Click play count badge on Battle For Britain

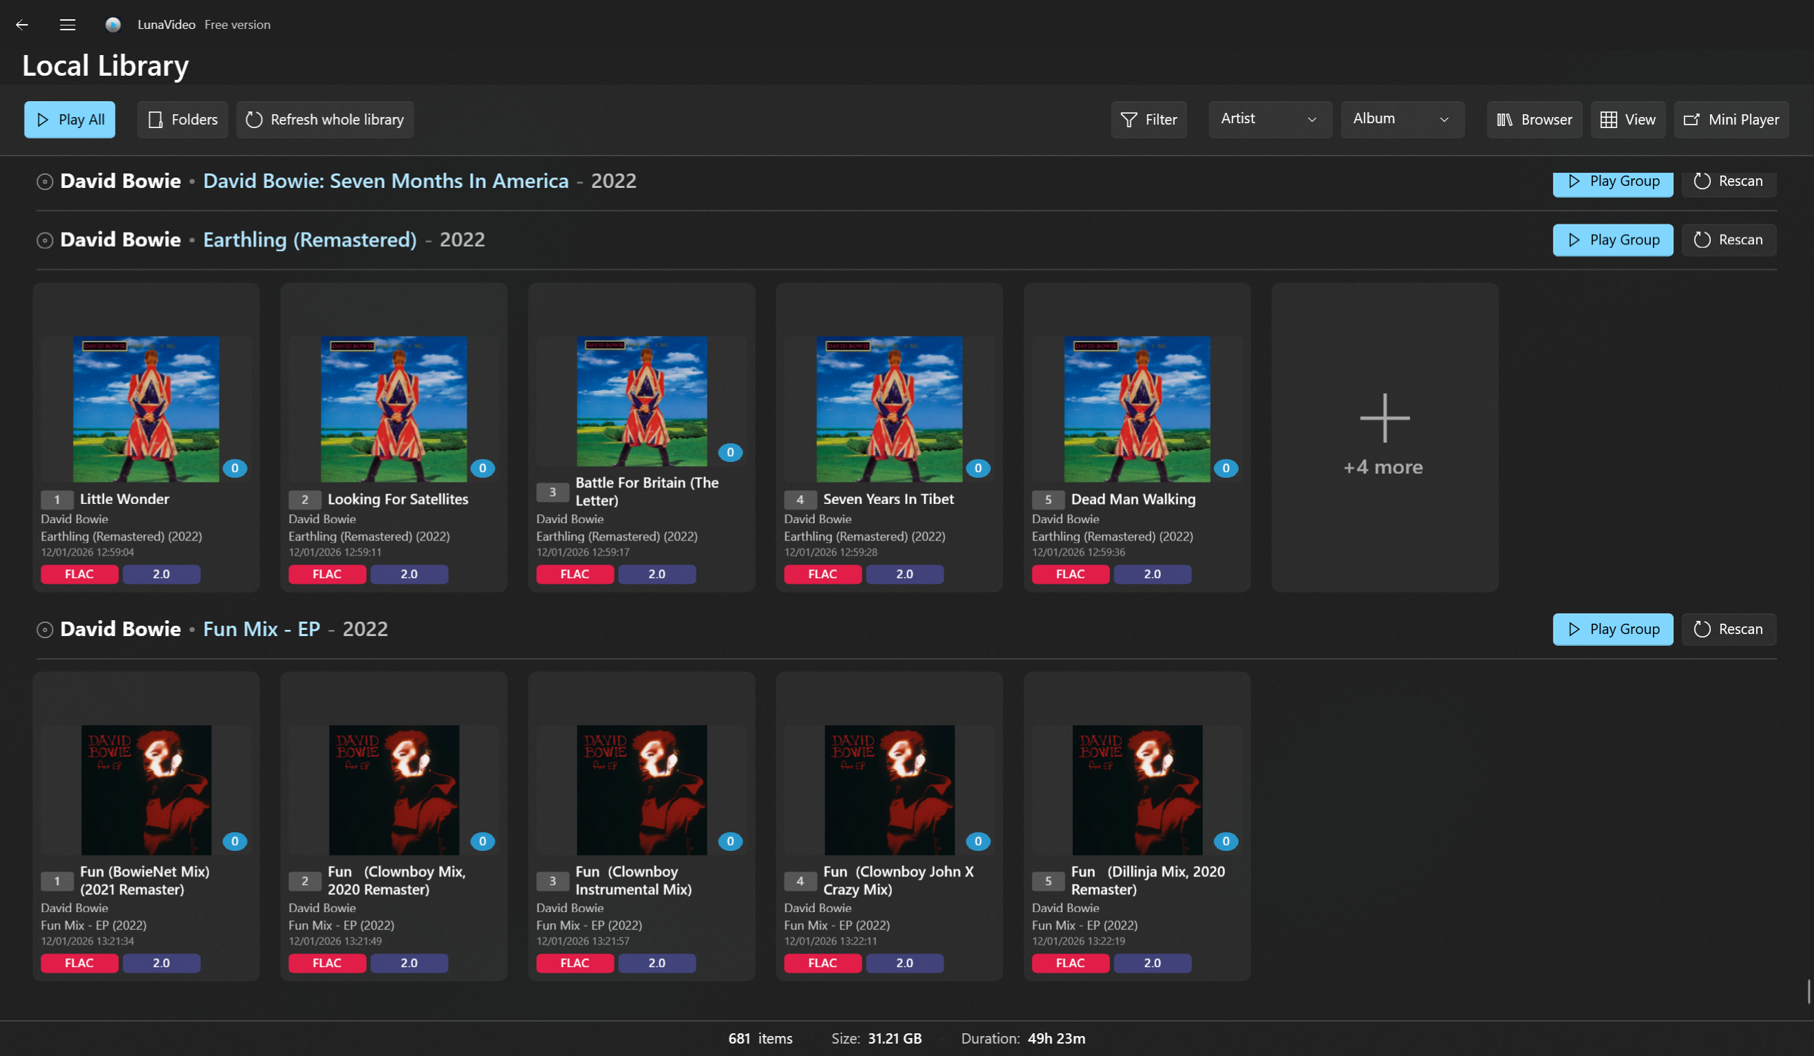[x=731, y=452]
